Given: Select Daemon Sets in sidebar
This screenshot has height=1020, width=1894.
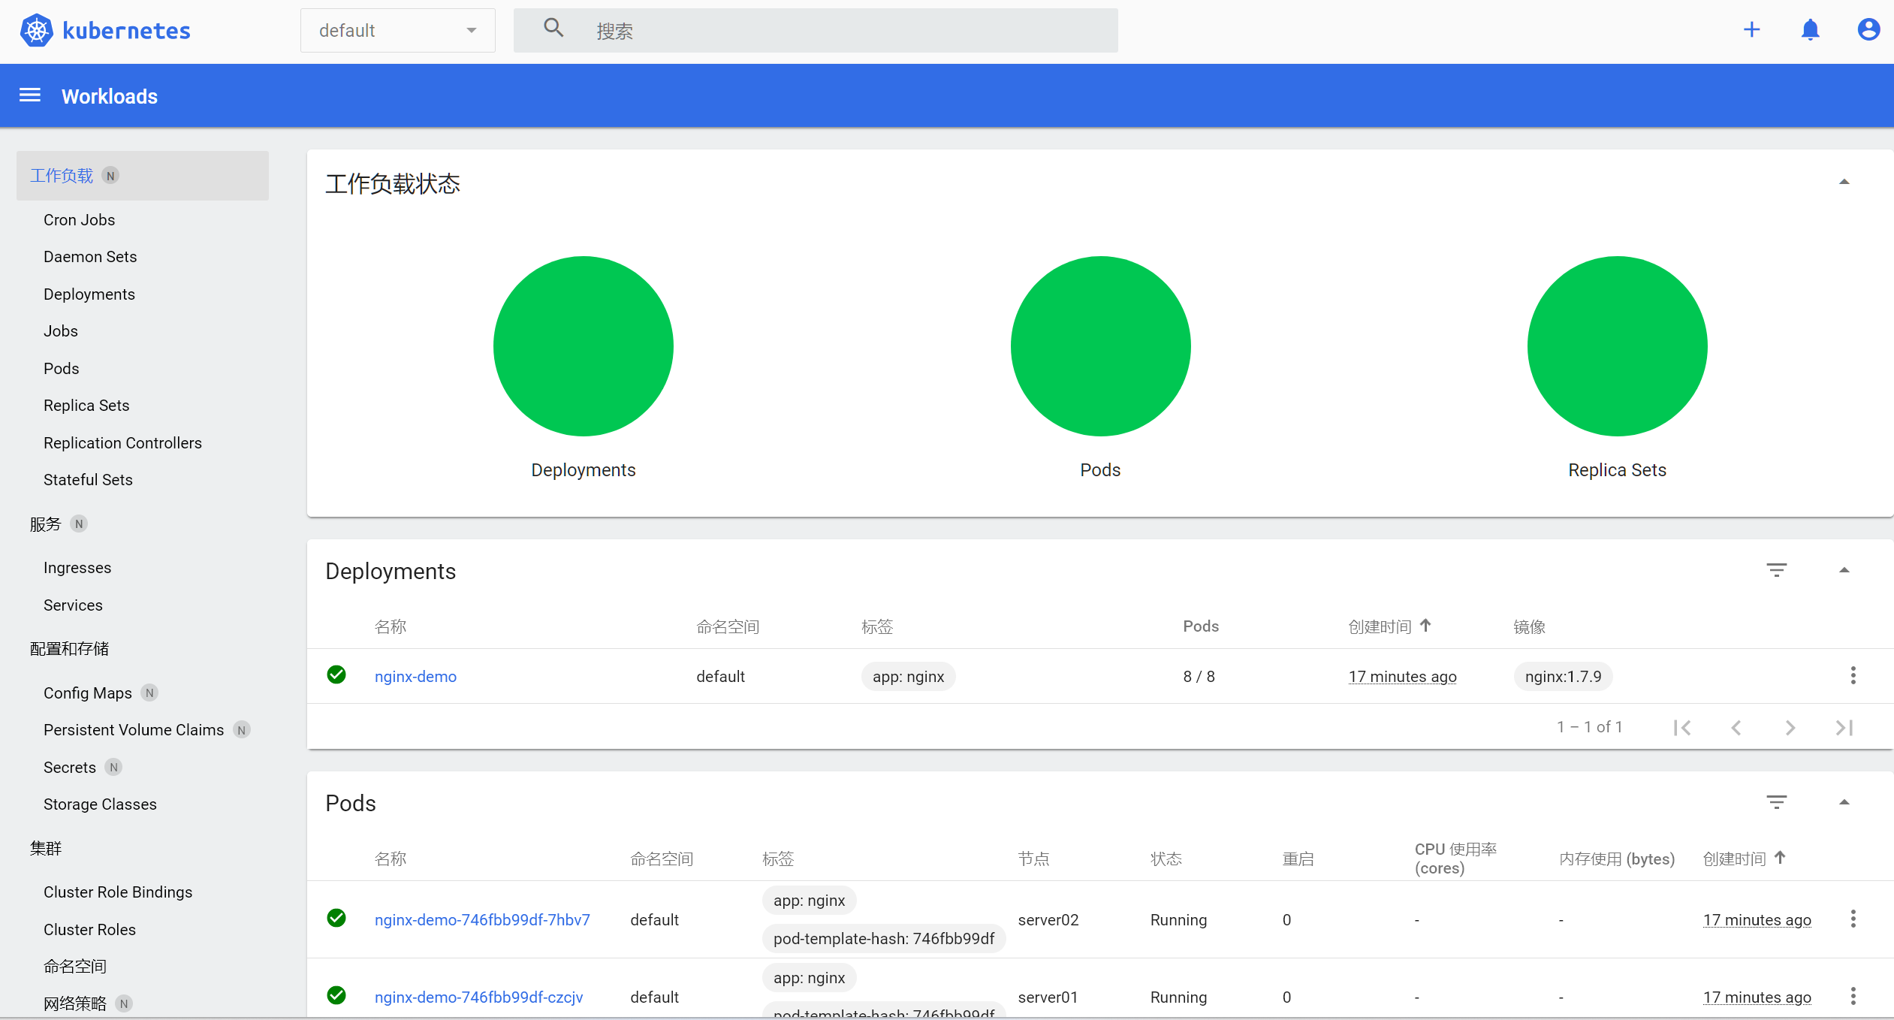Looking at the screenshot, I should (x=90, y=257).
